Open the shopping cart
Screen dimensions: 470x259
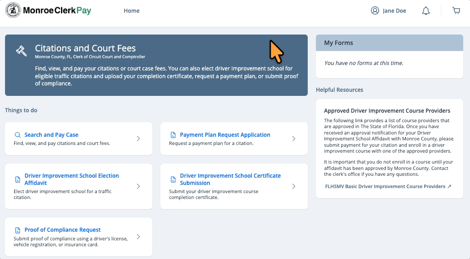pyautogui.click(x=456, y=11)
